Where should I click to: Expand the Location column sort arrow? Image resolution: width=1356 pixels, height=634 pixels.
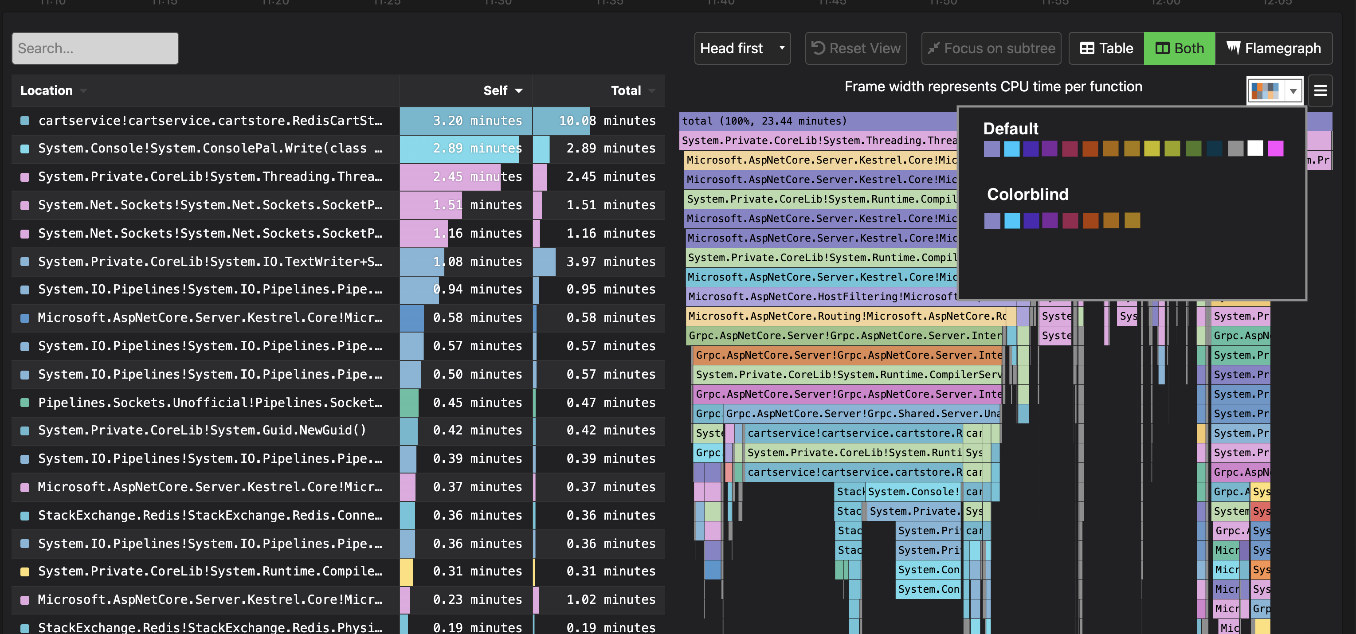tap(84, 90)
